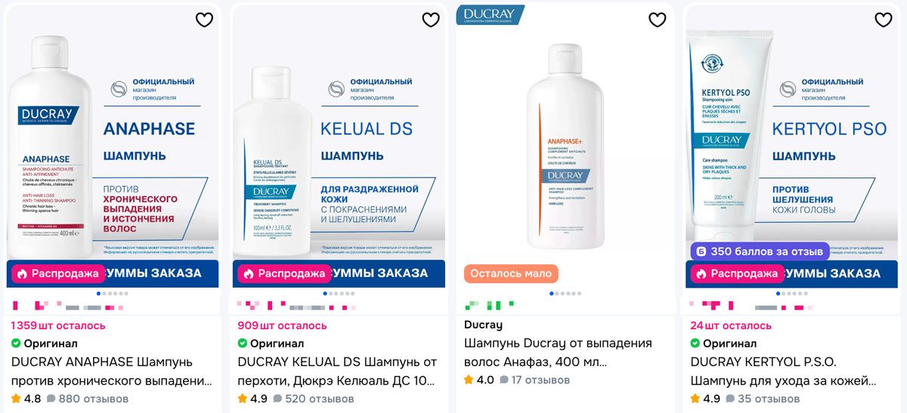Click ANAPHASE image carousel pagination dots
The width and height of the screenshot is (907, 413).
tap(113, 293)
